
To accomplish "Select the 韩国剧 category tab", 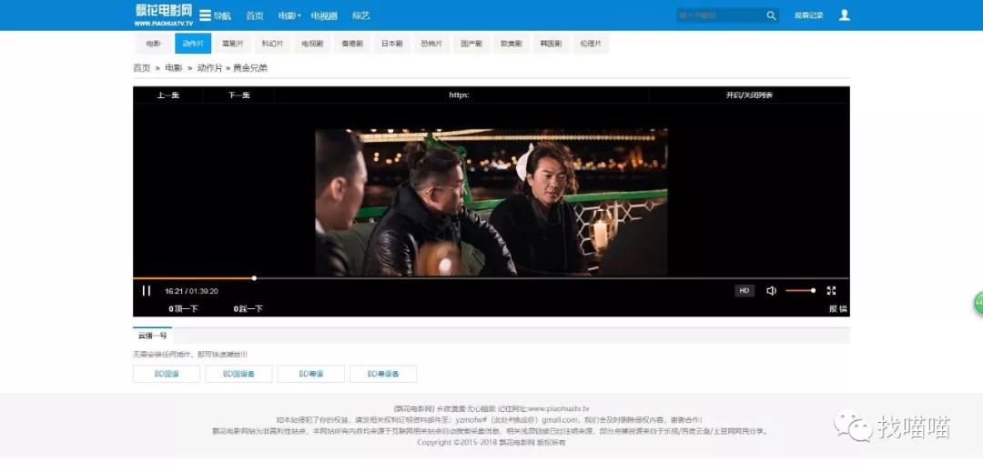I will point(551,44).
